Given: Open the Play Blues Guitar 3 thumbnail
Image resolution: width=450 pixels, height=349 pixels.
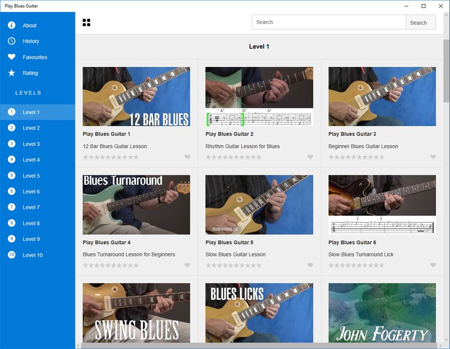Looking at the screenshot, I should click(382, 97).
